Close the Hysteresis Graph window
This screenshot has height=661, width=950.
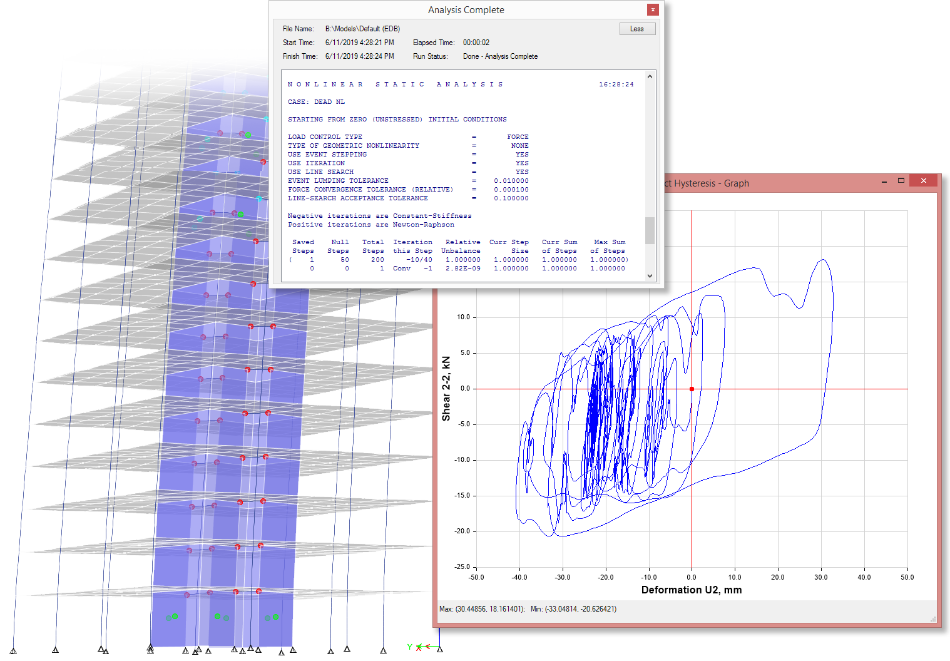click(924, 181)
